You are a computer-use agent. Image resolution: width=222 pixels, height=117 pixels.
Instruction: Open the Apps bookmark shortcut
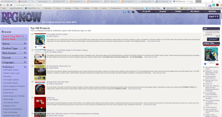click(3, 8)
